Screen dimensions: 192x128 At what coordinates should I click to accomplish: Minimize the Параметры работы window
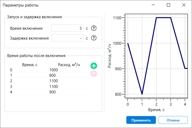pyautogui.click(x=153, y=5)
